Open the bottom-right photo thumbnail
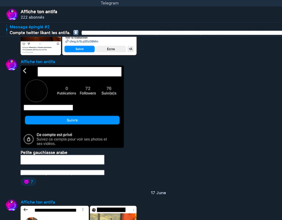 tap(113, 217)
